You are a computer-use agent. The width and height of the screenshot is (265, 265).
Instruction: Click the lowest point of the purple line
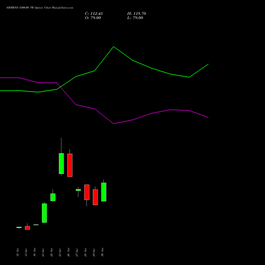113,123
